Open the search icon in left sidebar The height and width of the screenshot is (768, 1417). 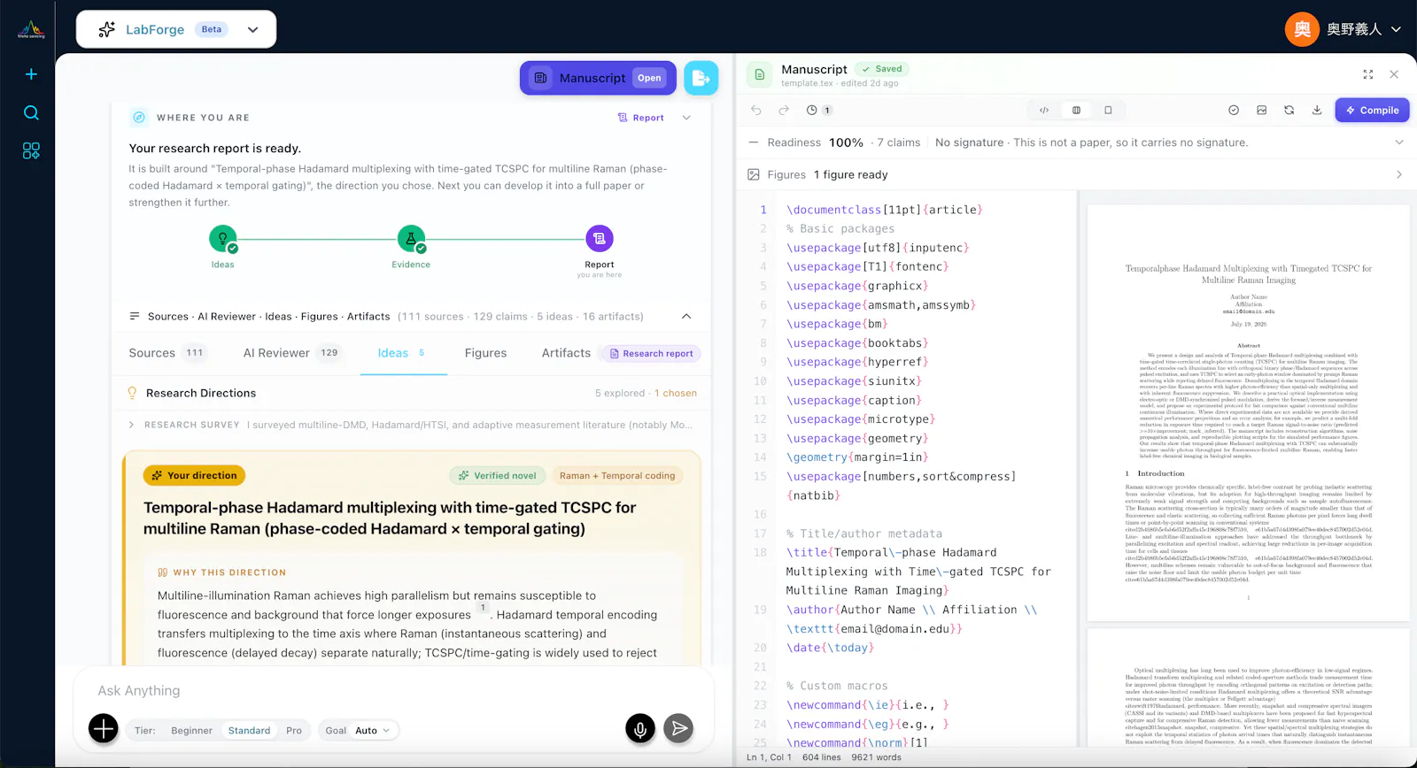click(x=31, y=112)
